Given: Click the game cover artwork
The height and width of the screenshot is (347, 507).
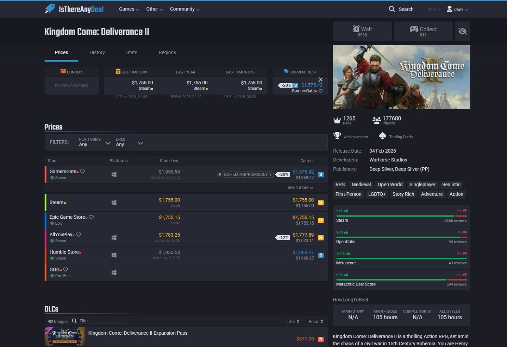Looking at the screenshot, I should 401,77.
